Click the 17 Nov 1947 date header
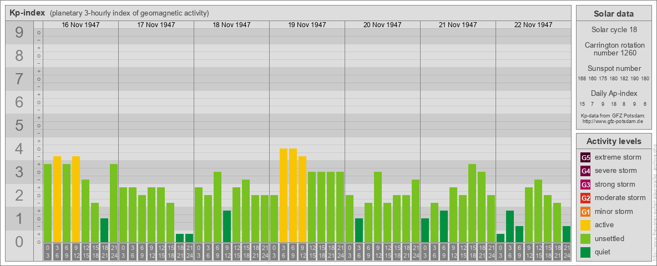This screenshot has width=657, height=266. 156,25
